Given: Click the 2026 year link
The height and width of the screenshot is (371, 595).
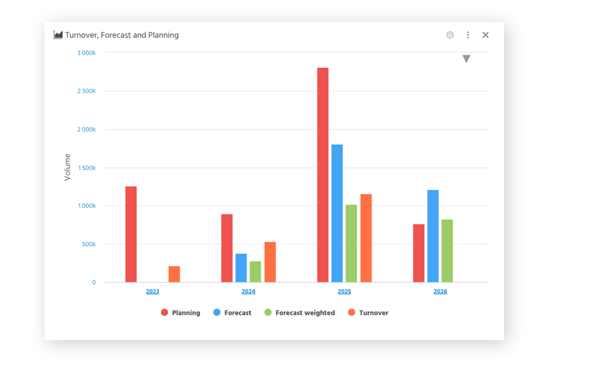Looking at the screenshot, I should [440, 292].
